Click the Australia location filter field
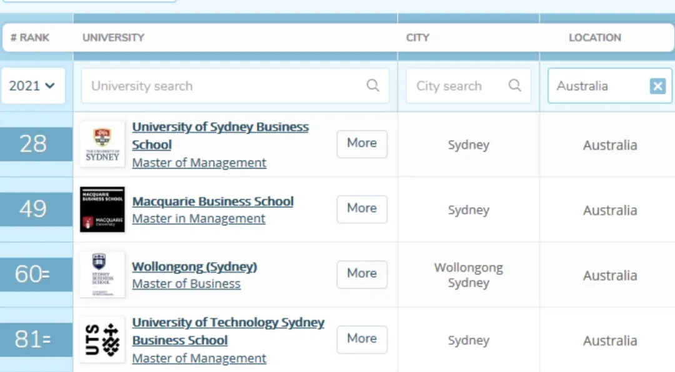This screenshot has width=675, height=372. coord(609,86)
